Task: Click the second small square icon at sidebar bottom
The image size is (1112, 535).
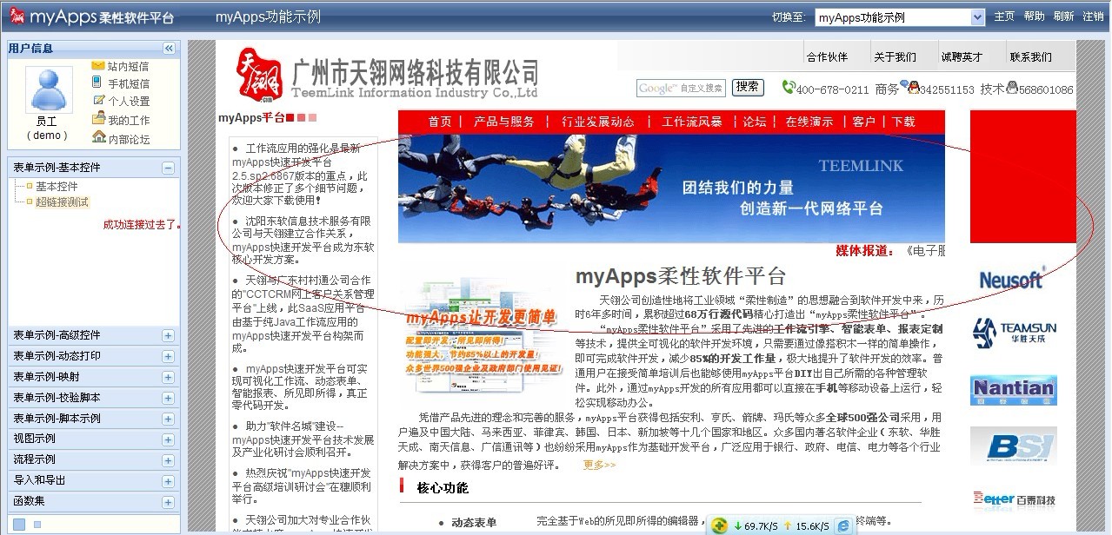Action: pos(37,525)
